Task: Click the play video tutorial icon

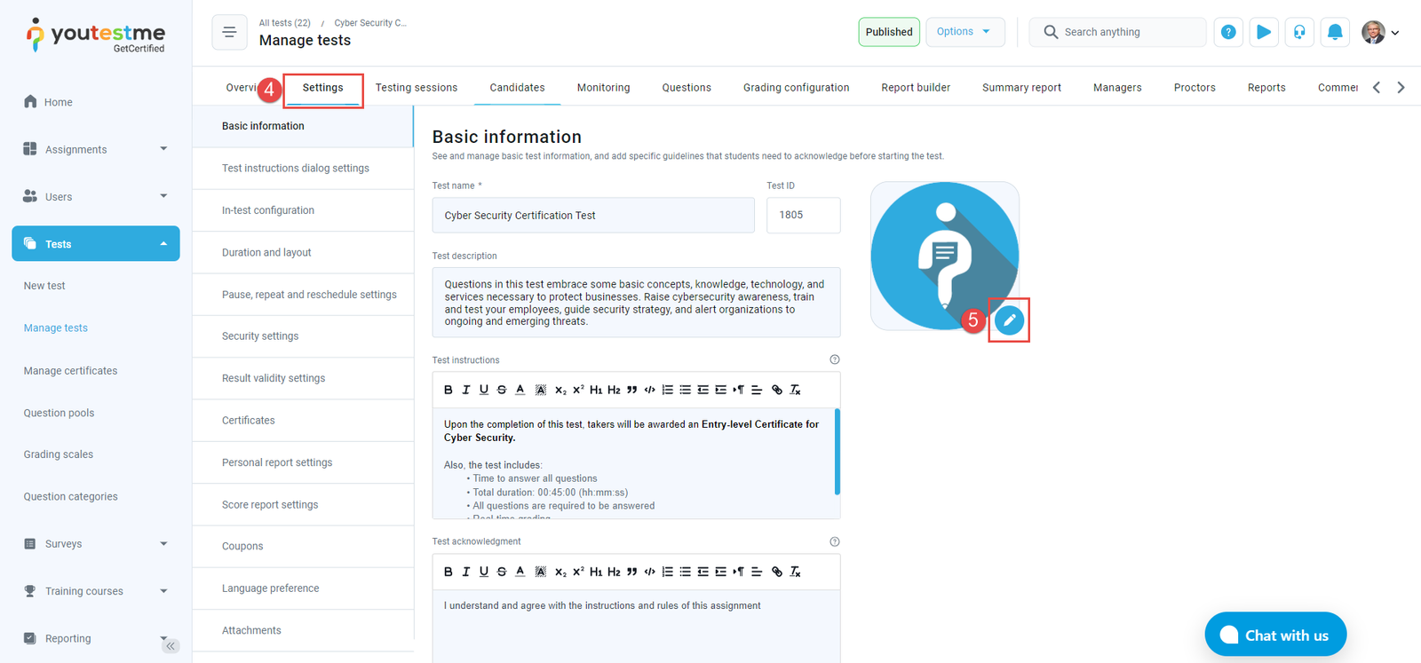Action: (x=1263, y=32)
